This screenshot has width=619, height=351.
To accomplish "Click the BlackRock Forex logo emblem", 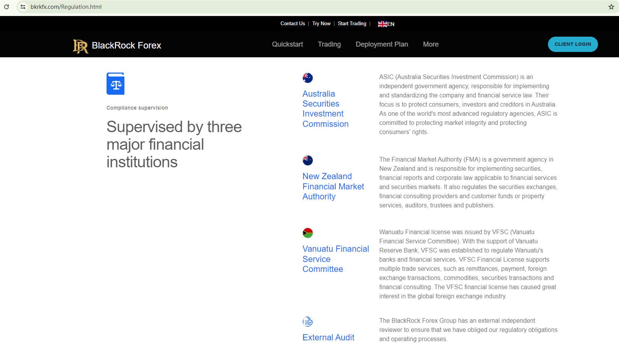I will pyautogui.click(x=81, y=46).
